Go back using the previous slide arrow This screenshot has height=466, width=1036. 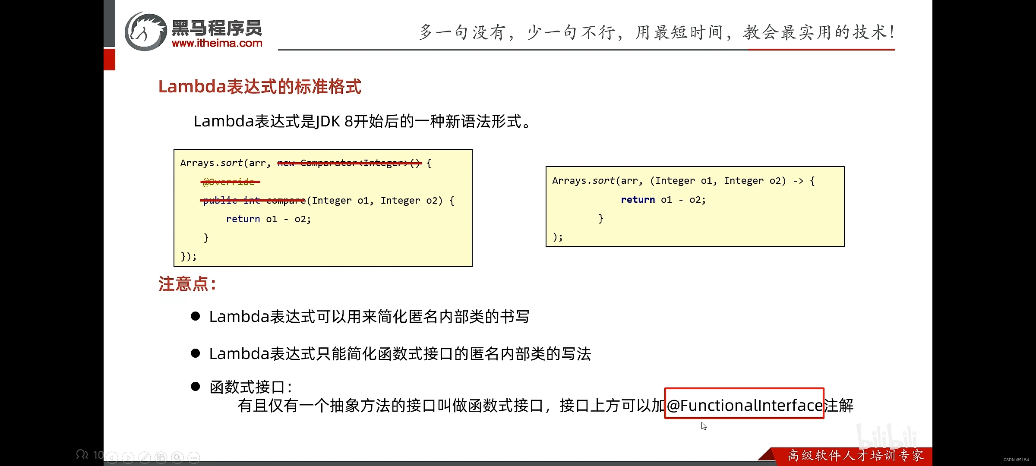(112, 457)
